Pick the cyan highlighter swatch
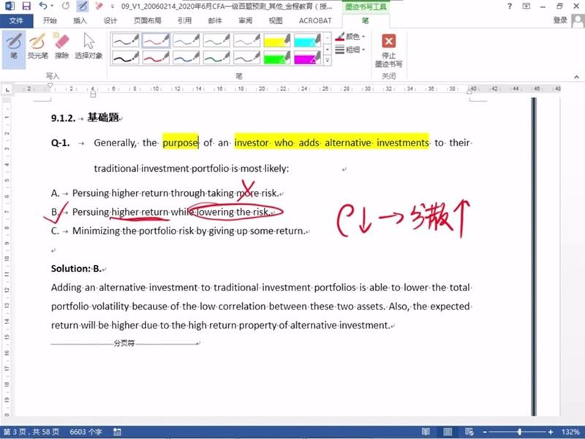Image resolution: width=585 pixels, height=439 pixels. click(307, 40)
